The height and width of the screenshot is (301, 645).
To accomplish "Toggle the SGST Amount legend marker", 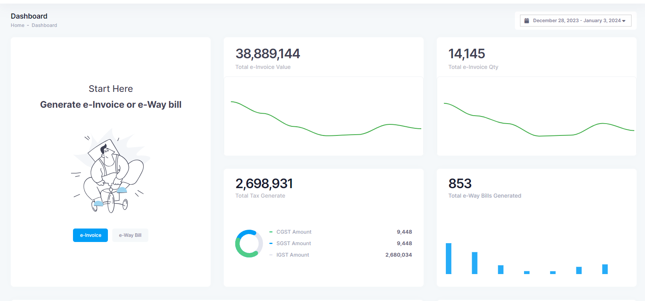I will pos(271,244).
